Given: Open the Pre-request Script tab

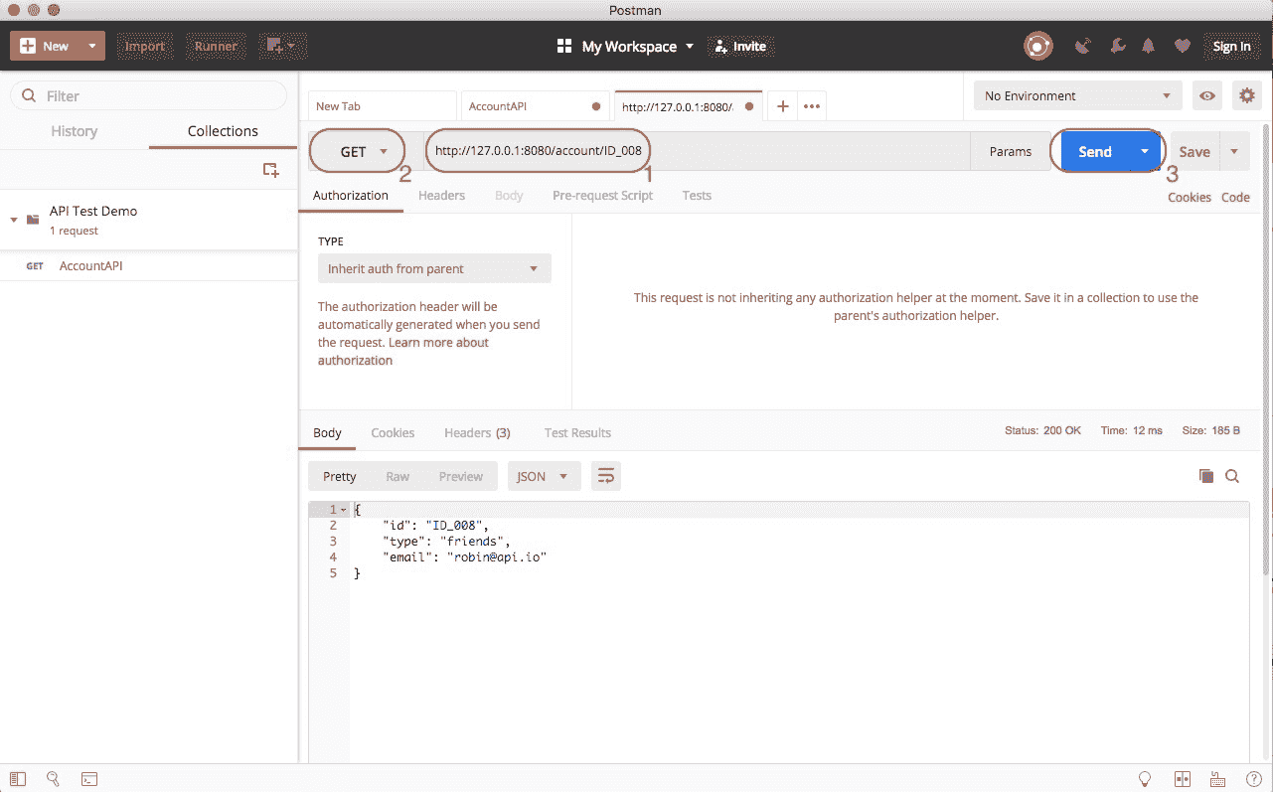Looking at the screenshot, I should coord(602,195).
